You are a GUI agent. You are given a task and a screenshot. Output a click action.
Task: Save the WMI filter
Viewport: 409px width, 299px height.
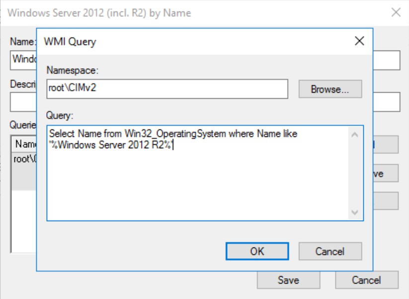(x=288, y=280)
